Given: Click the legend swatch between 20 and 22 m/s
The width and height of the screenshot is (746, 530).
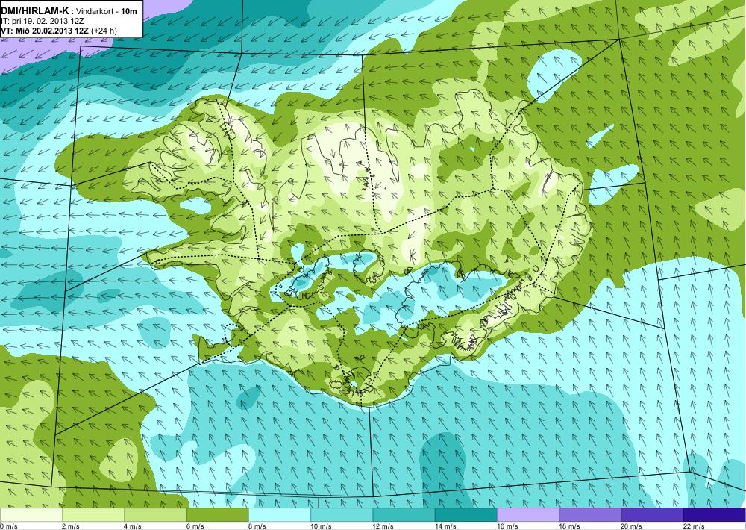Looking at the screenshot, I should tap(652, 515).
